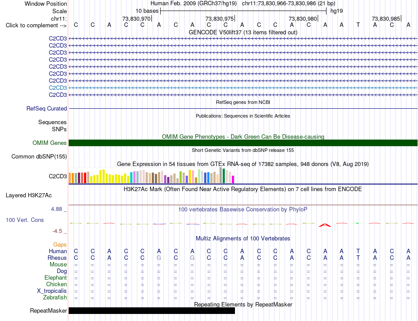The image size is (418, 321).
Task: Click the 4.88 PhyloP upper scale value
Action: [x=57, y=209]
